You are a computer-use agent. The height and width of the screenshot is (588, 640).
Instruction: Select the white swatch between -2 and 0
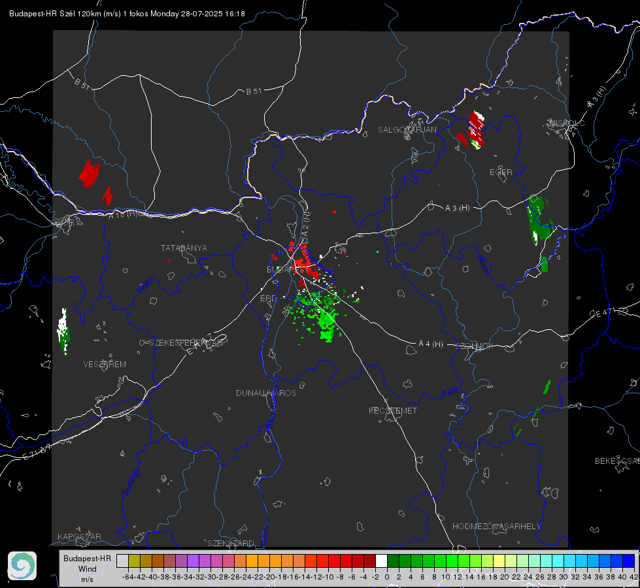(x=381, y=561)
